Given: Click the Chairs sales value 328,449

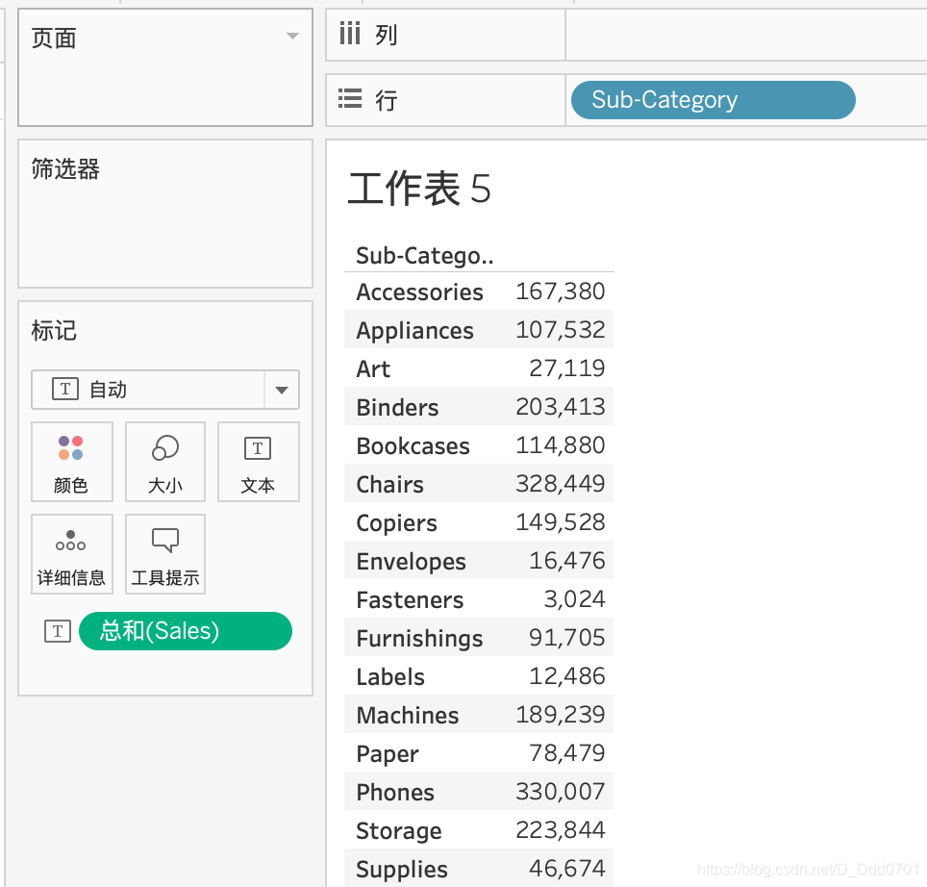Looking at the screenshot, I should click(560, 484).
